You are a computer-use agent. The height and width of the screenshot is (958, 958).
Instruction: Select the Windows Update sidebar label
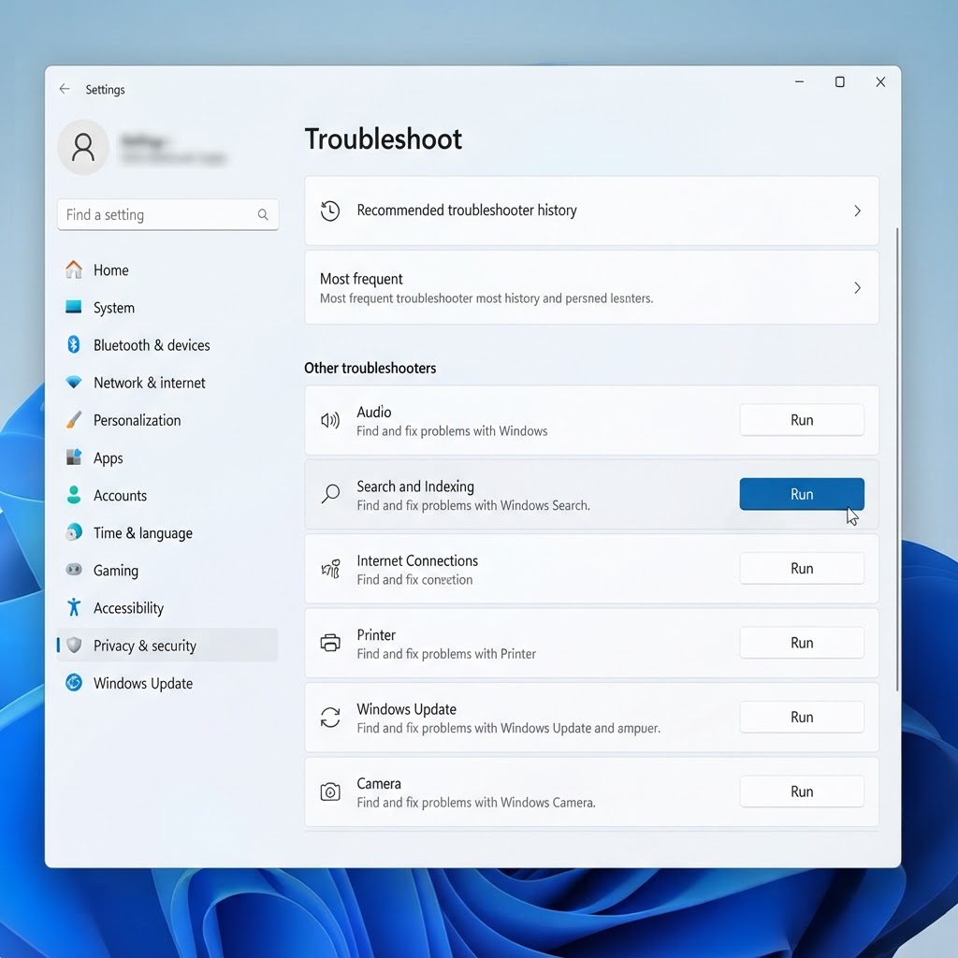click(x=143, y=684)
